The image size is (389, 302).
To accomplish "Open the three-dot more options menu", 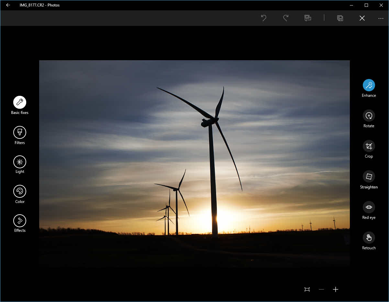I will pyautogui.click(x=381, y=18).
